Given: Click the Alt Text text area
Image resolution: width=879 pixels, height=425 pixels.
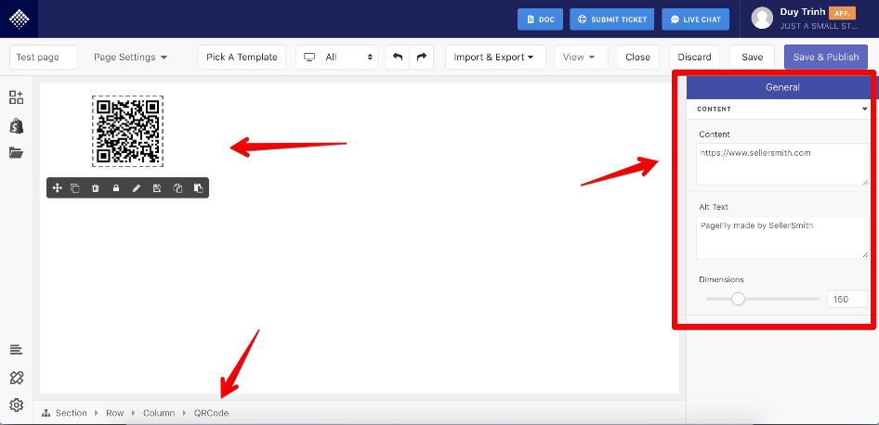Looking at the screenshot, I should click(782, 238).
